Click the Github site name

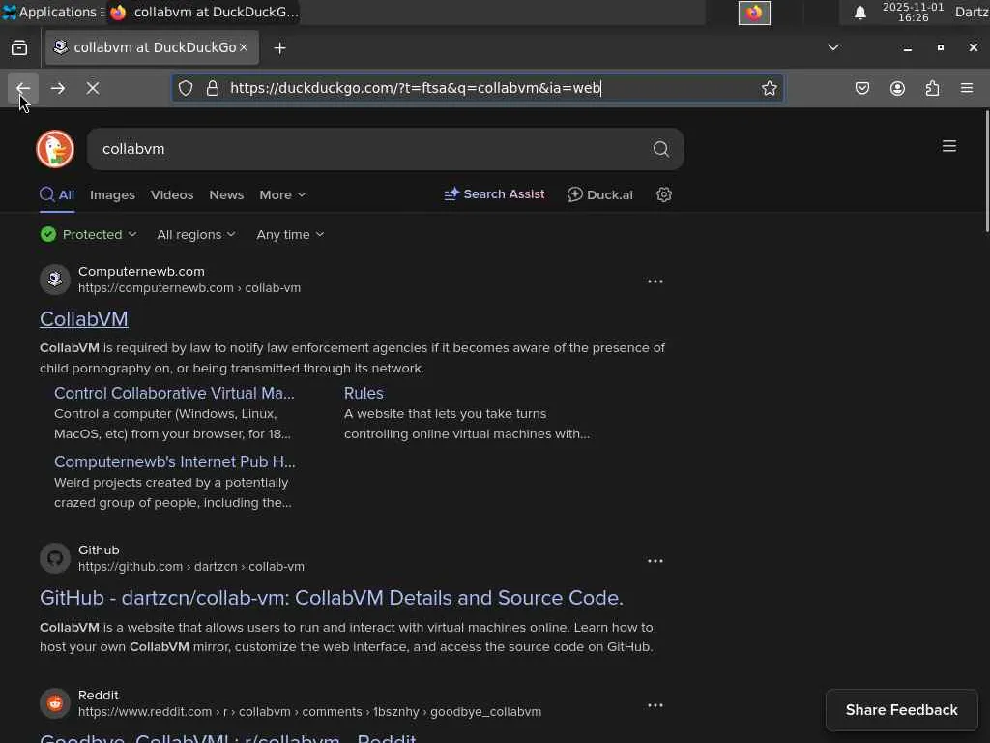point(99,550)
